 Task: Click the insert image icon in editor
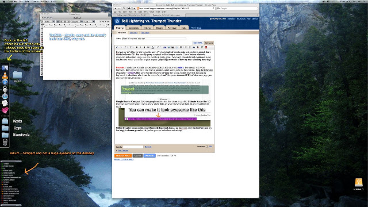pyautogui.click(x=172, y=47)
